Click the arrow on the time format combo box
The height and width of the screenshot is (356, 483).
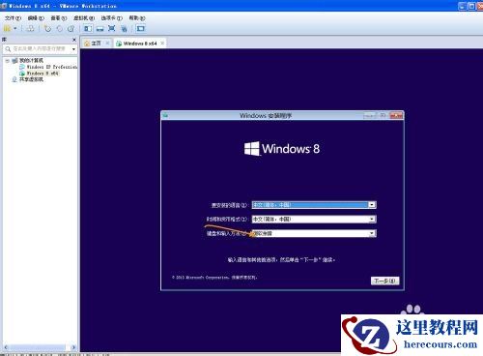pos(372,219)
